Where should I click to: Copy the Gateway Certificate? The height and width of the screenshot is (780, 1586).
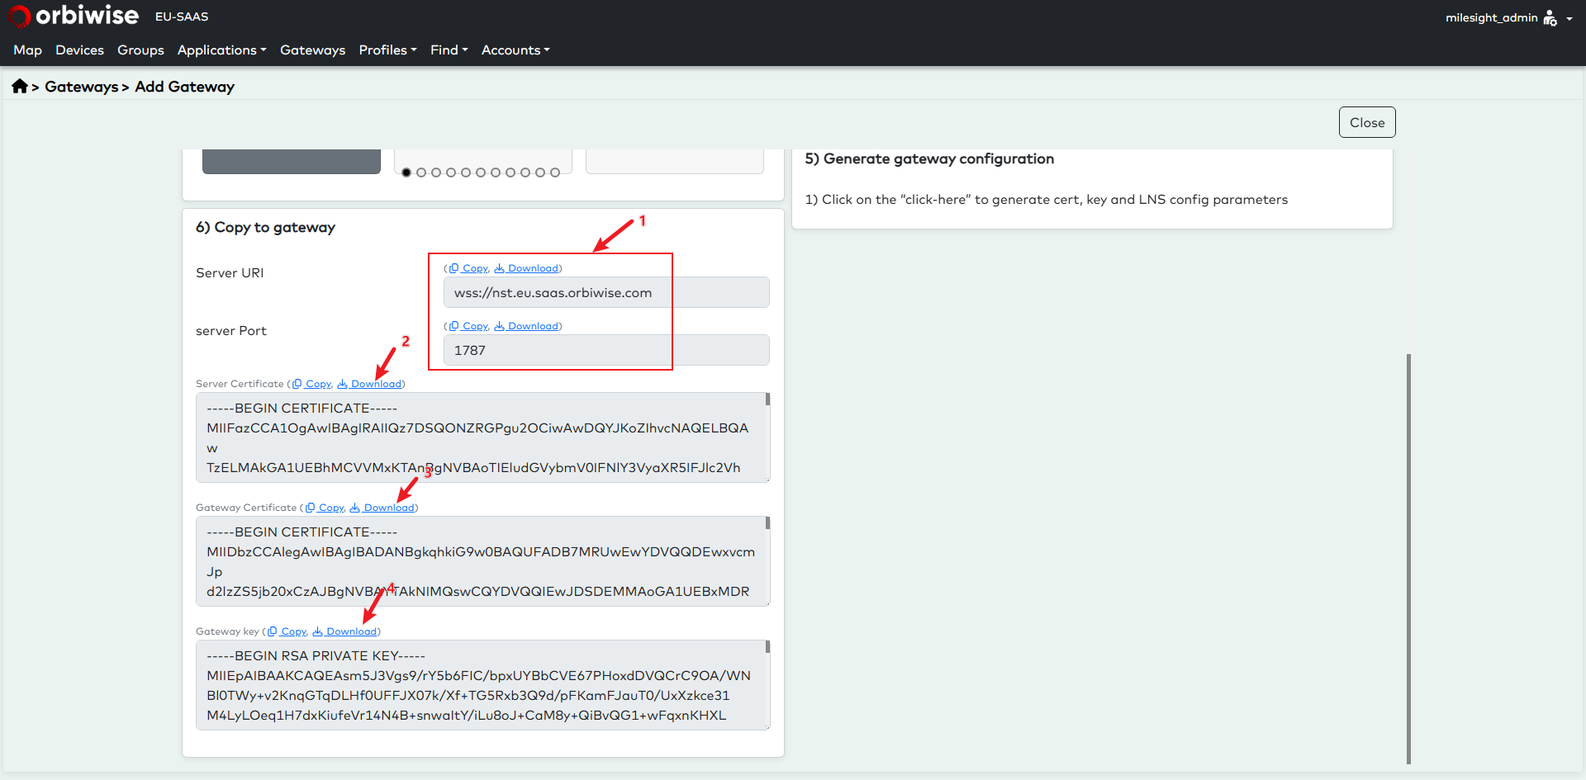325,508
